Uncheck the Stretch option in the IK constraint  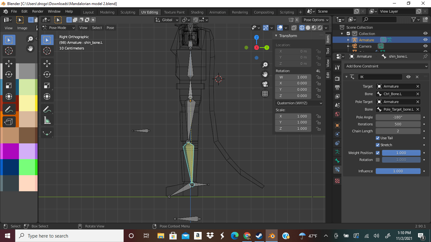pos(378,145)
